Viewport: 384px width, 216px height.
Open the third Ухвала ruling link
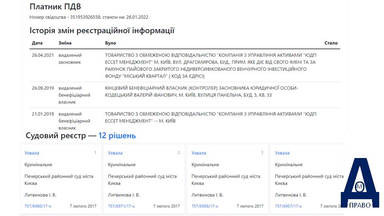point(199,153)
